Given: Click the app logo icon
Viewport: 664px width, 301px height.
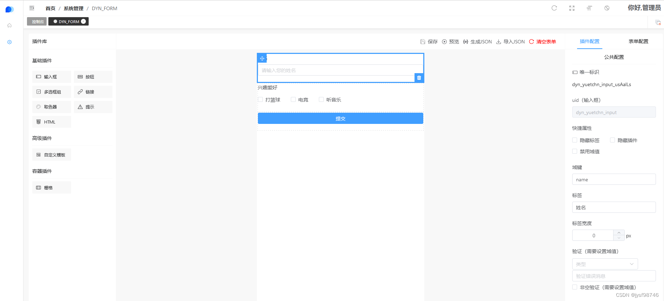Looking at the screenshot, I should click(9, 9).
